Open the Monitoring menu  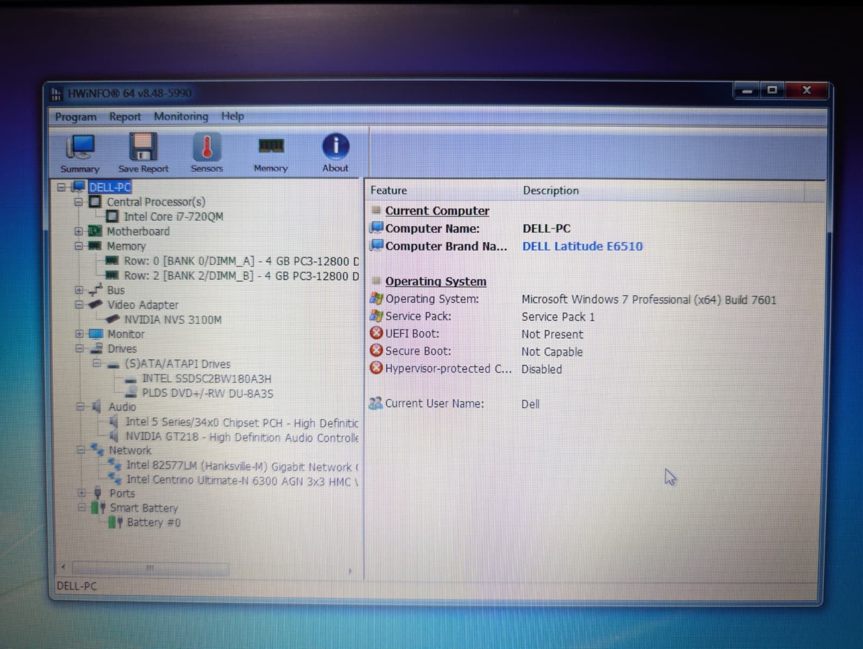coord(181,116)
